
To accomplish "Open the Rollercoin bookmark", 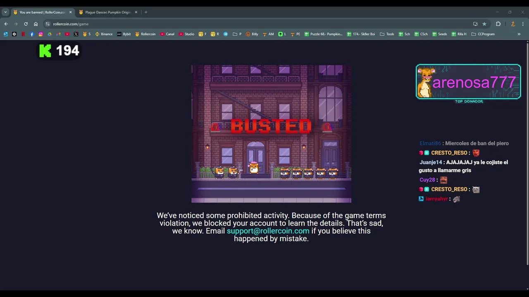I will click(145, 34).
